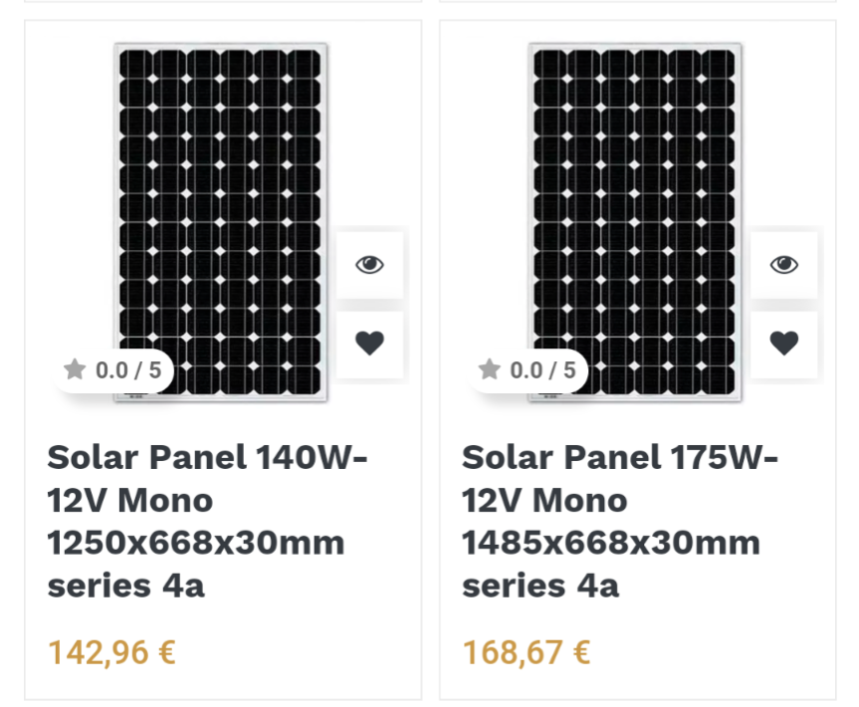Click the star icon on 175W rating badge
859x707 pixels.
[489, 369]
